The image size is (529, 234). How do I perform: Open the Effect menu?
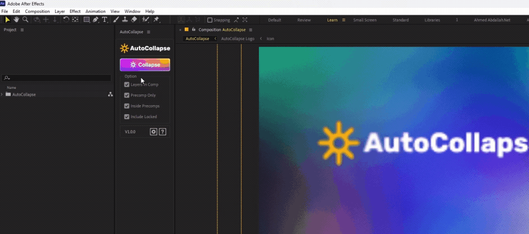point(75,11)
